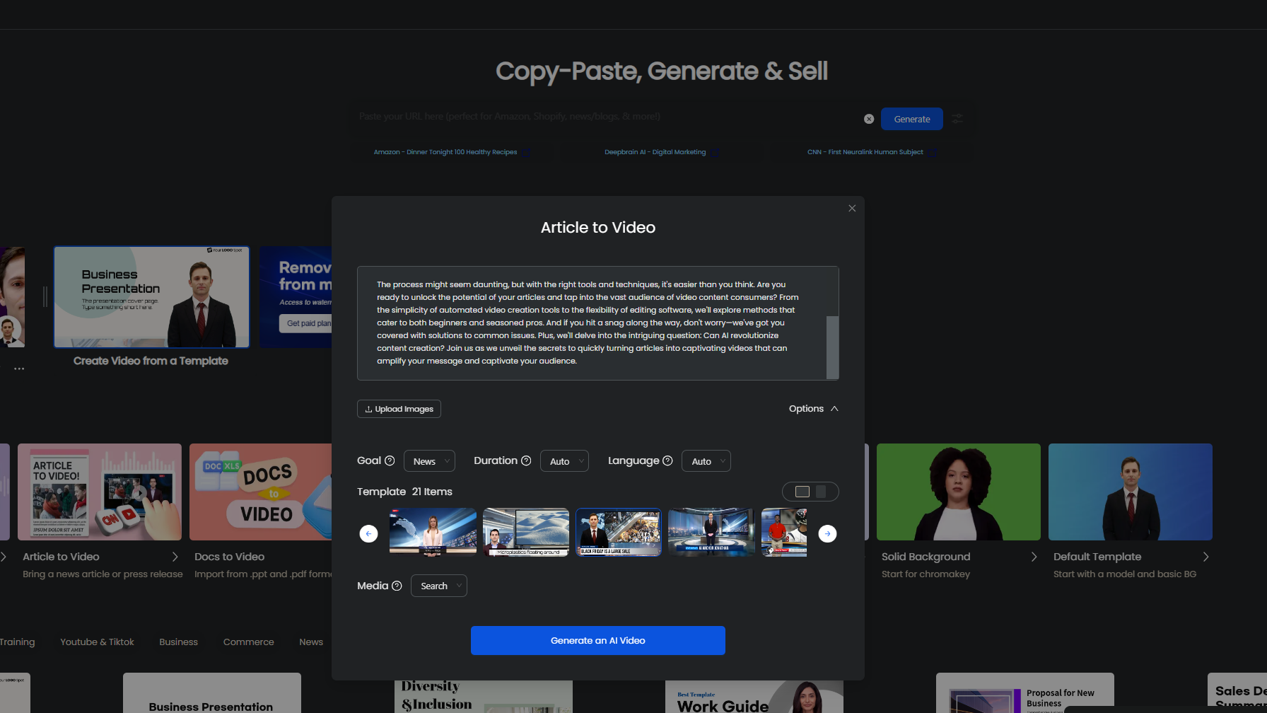This screenshot has width=1267, height=713.
Task: Switch to the Commerce category tab
Action: [248, 642]
